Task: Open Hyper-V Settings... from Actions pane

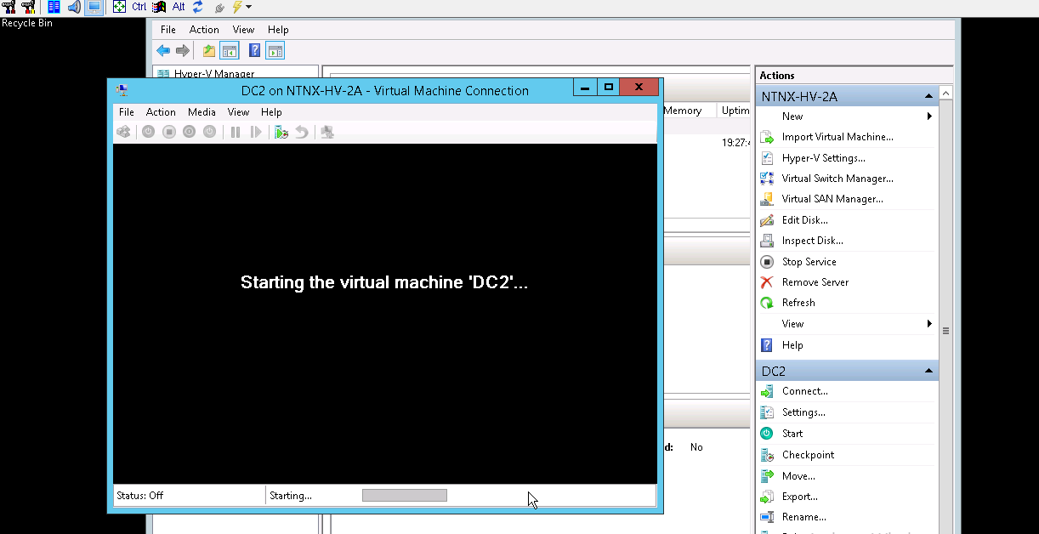Action: [823, 158]
